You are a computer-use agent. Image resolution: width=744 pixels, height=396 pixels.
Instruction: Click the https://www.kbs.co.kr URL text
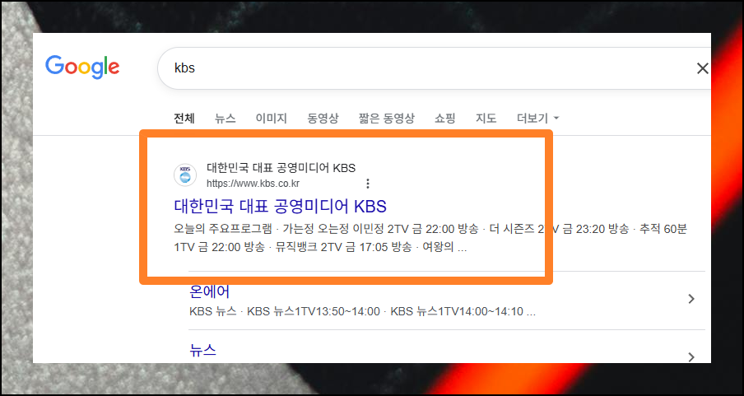point(253,184)
